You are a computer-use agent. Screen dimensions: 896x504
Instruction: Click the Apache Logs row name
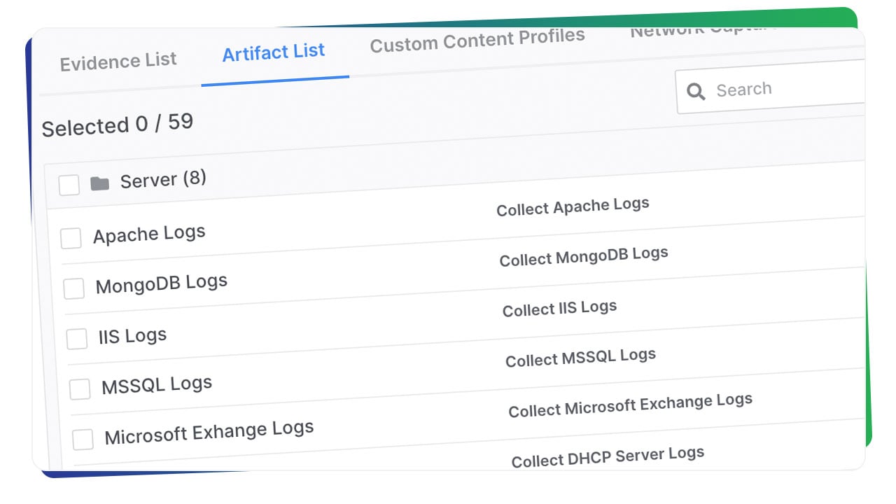[x=149, y=234]
